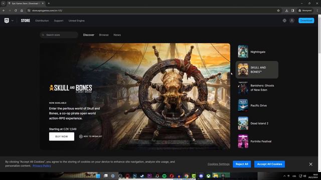The image size is (321, 180).
Task: Open Steam from the taskbar
Action: (x=142, y=175)
